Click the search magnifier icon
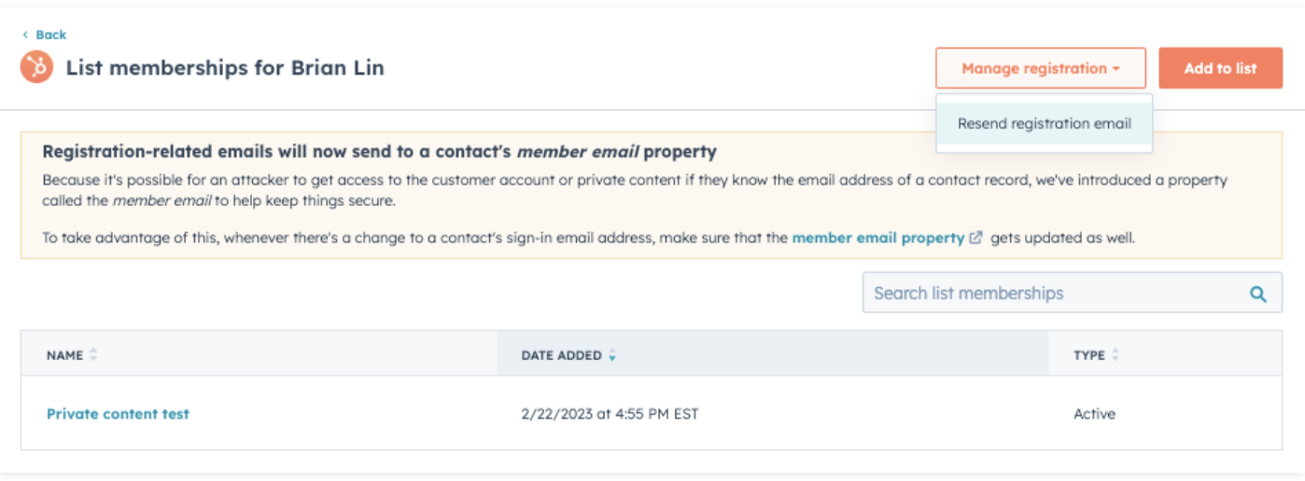 pyautogui.click(x=1258, y=294)
